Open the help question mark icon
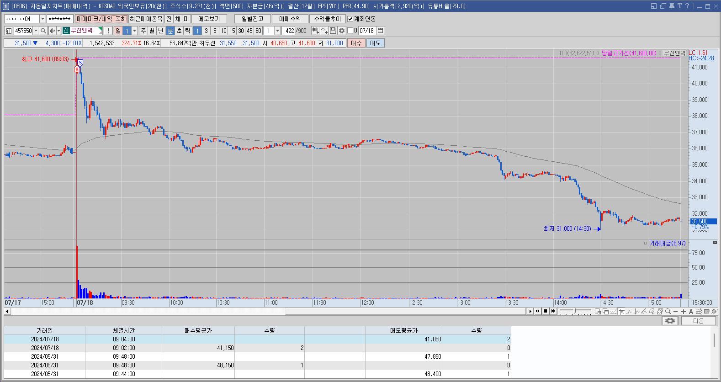The width and height of the screenshot is (721, 382). 687,6
